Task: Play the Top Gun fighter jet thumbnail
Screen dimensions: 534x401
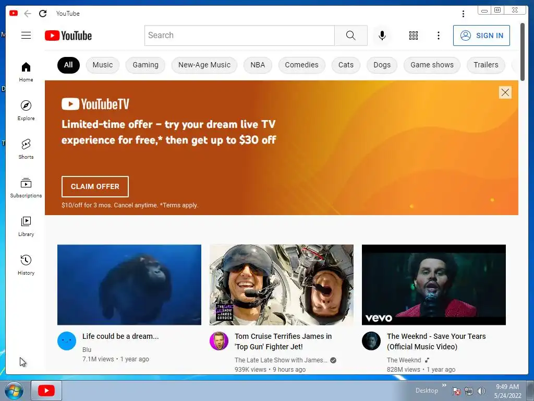Action: (281, 285)
